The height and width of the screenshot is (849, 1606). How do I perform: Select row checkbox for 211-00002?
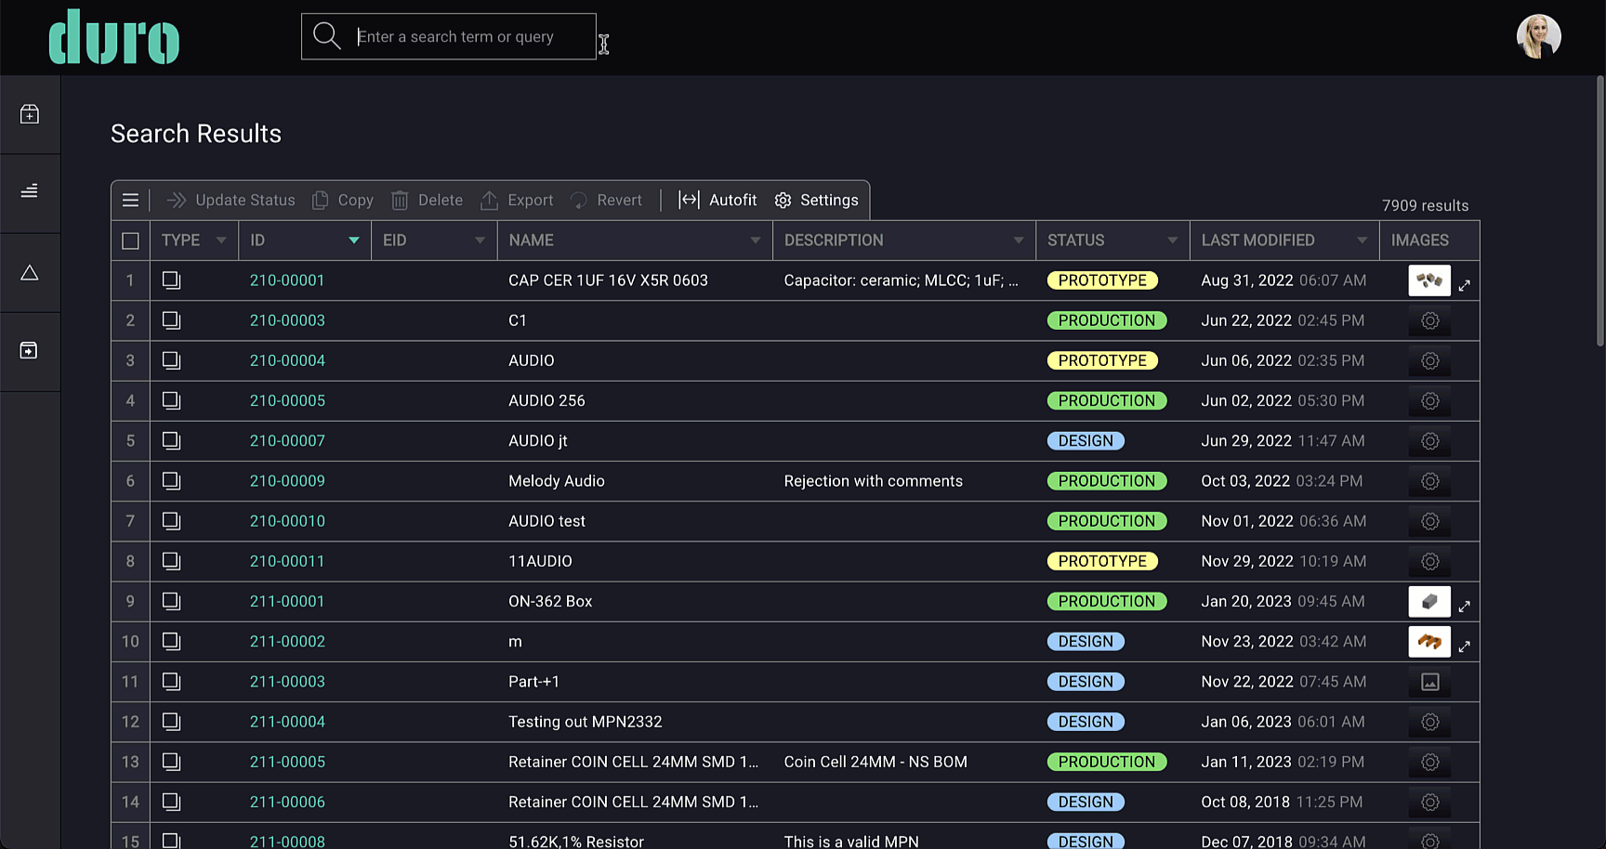pyautogui.click(x=171, y=641)
